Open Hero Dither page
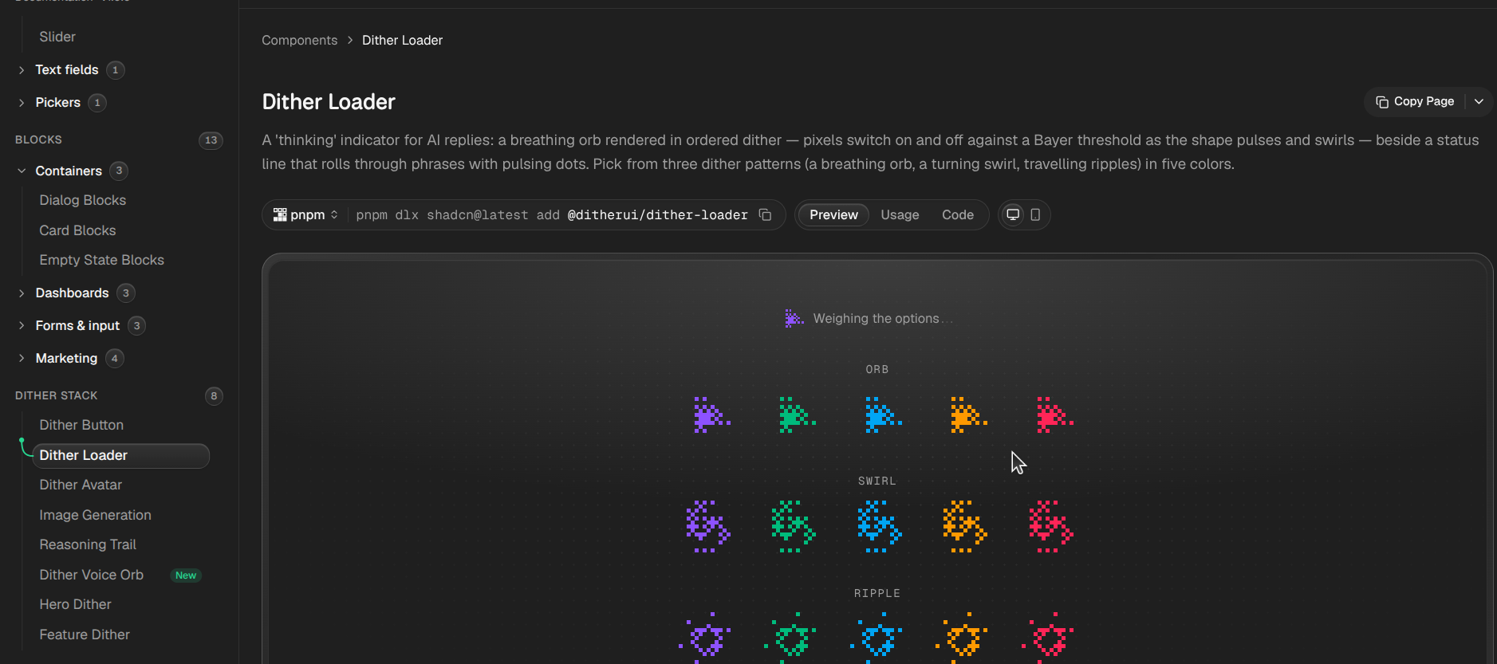The image size is (1497, 664). (75, 604)
